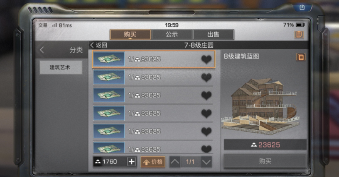Image resolution: width=339 pixels, height=177 pixels.
Task: Go to the previous page with the up arrow
Action: click(175, 162)
